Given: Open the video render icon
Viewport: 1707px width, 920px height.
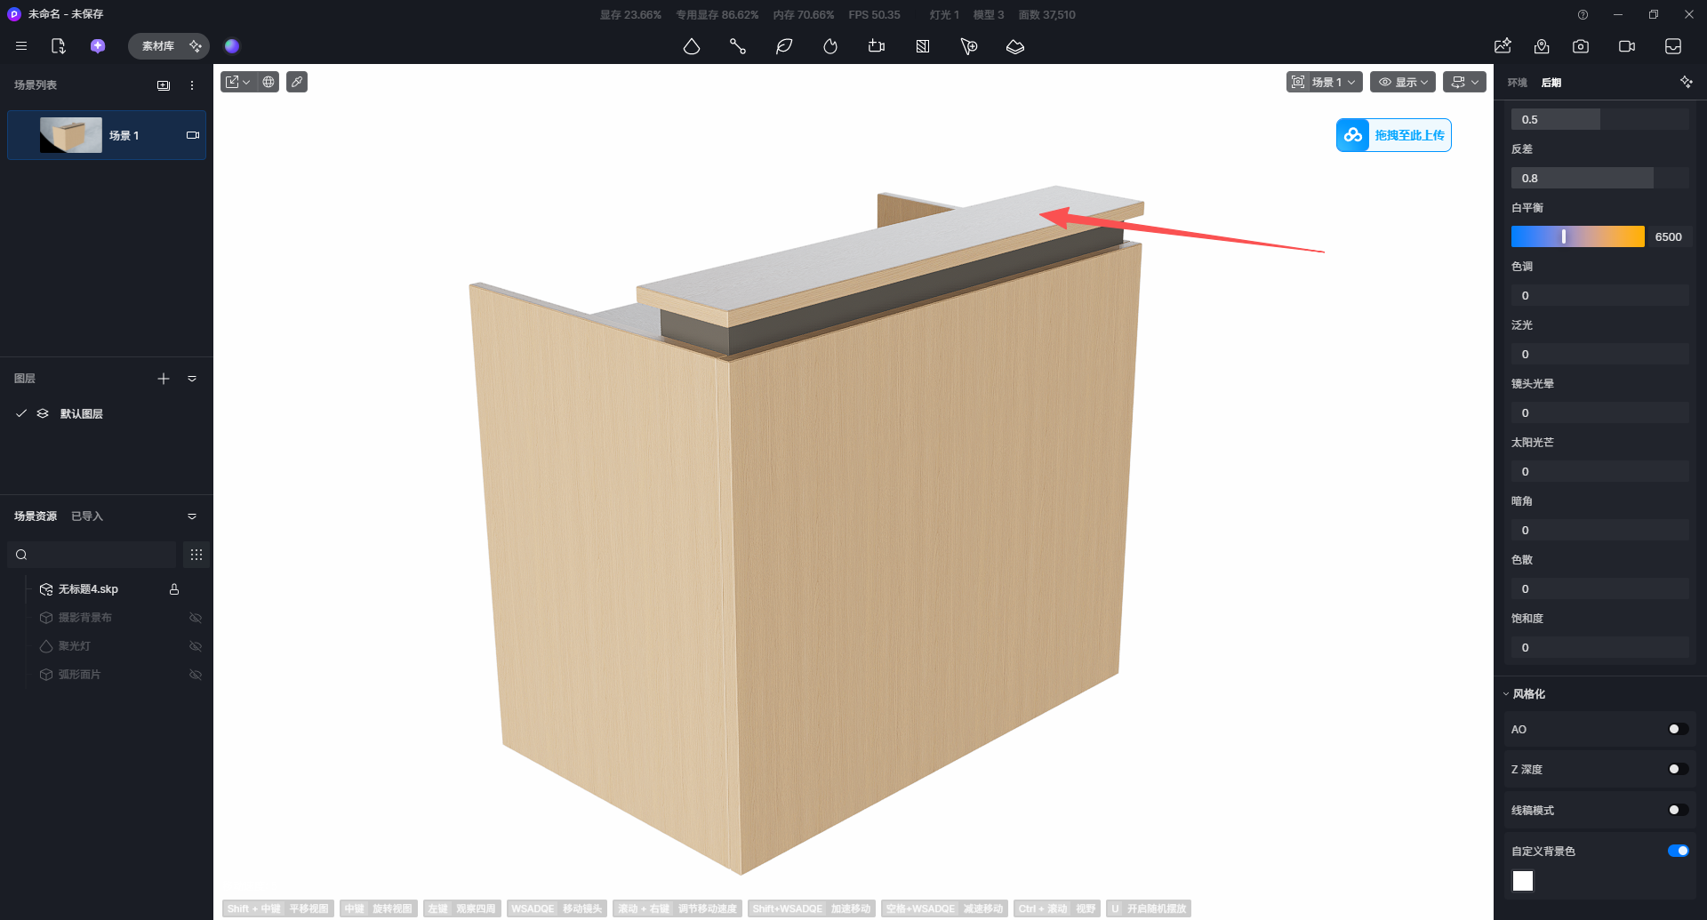Looking at the screenshot, I should click(1627, 46).
